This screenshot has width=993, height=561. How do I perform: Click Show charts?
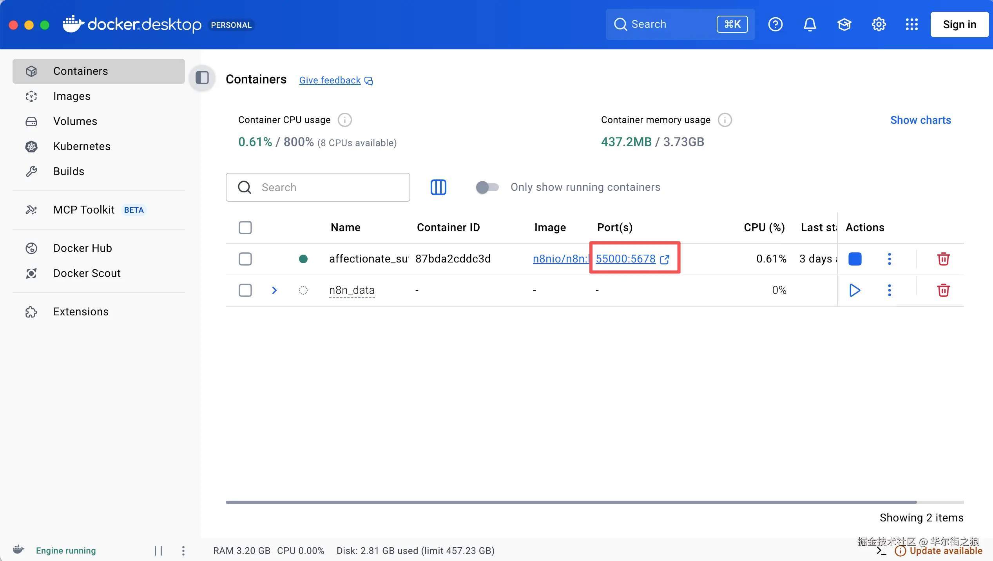(x=920, y=120)
